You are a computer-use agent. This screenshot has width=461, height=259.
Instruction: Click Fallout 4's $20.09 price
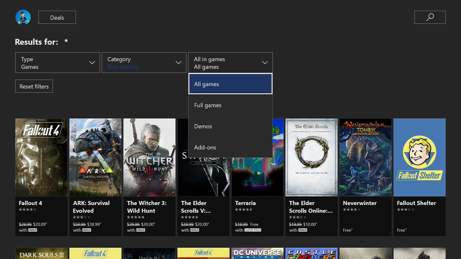tap(40, 224)
